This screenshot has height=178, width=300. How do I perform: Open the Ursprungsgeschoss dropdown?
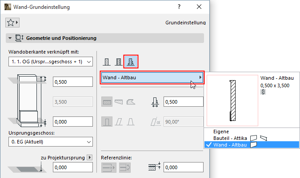(50, 142)
